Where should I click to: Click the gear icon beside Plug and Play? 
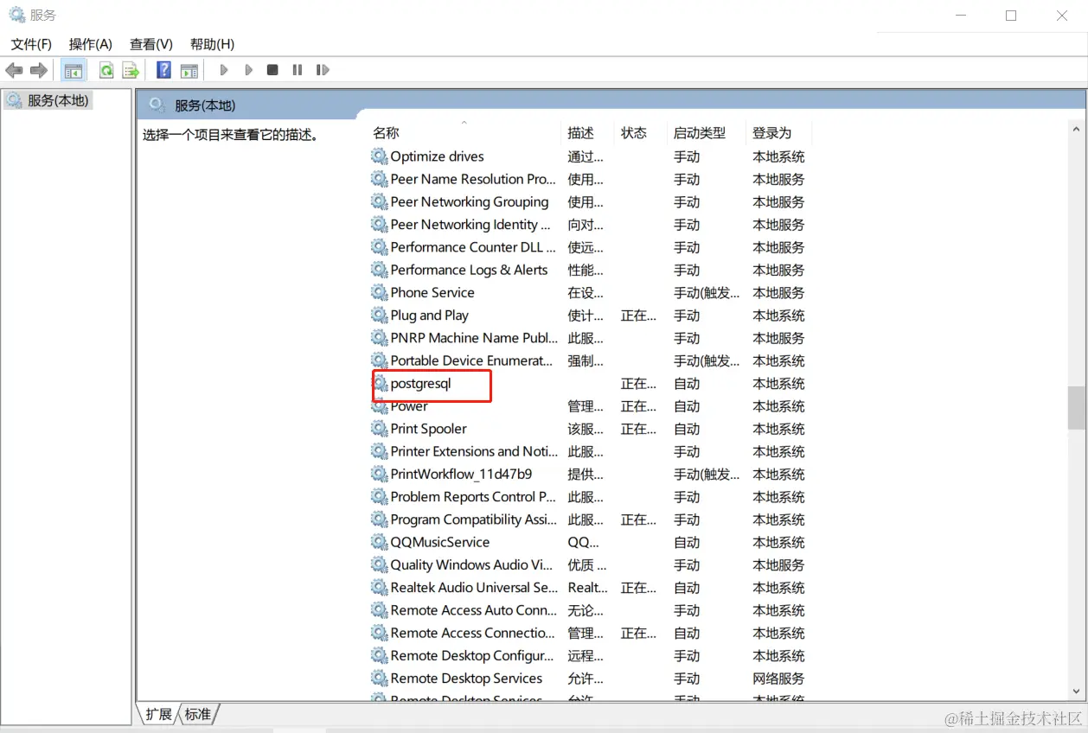coord(379,315)
